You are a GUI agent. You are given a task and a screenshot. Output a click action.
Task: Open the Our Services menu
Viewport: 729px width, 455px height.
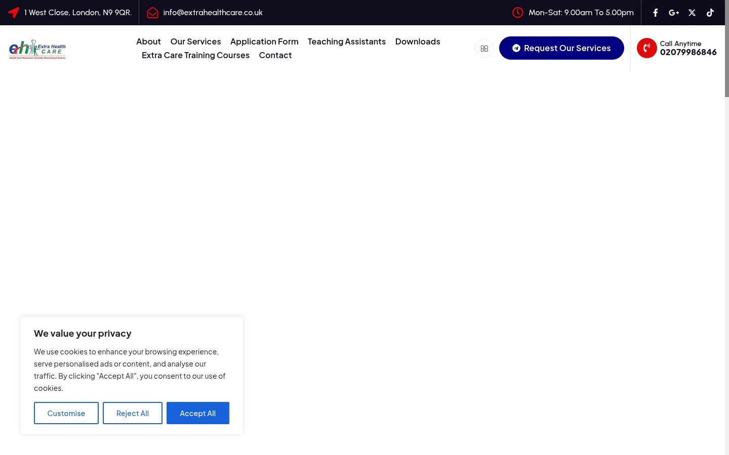click(x=195, y=41)
